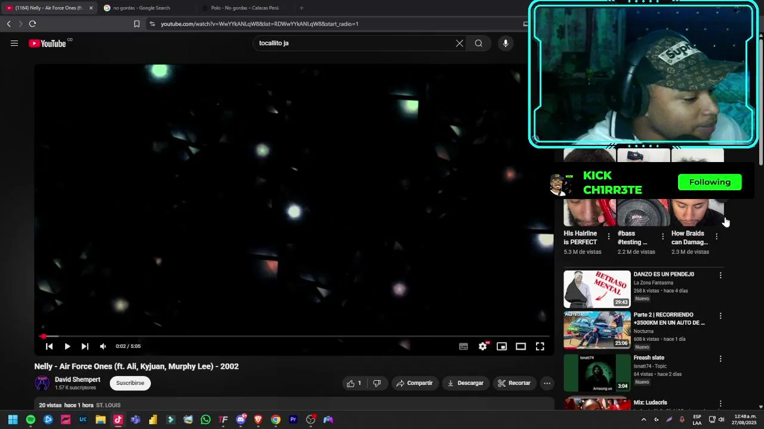Enter fullscreen mode on the player

point(540,346)
